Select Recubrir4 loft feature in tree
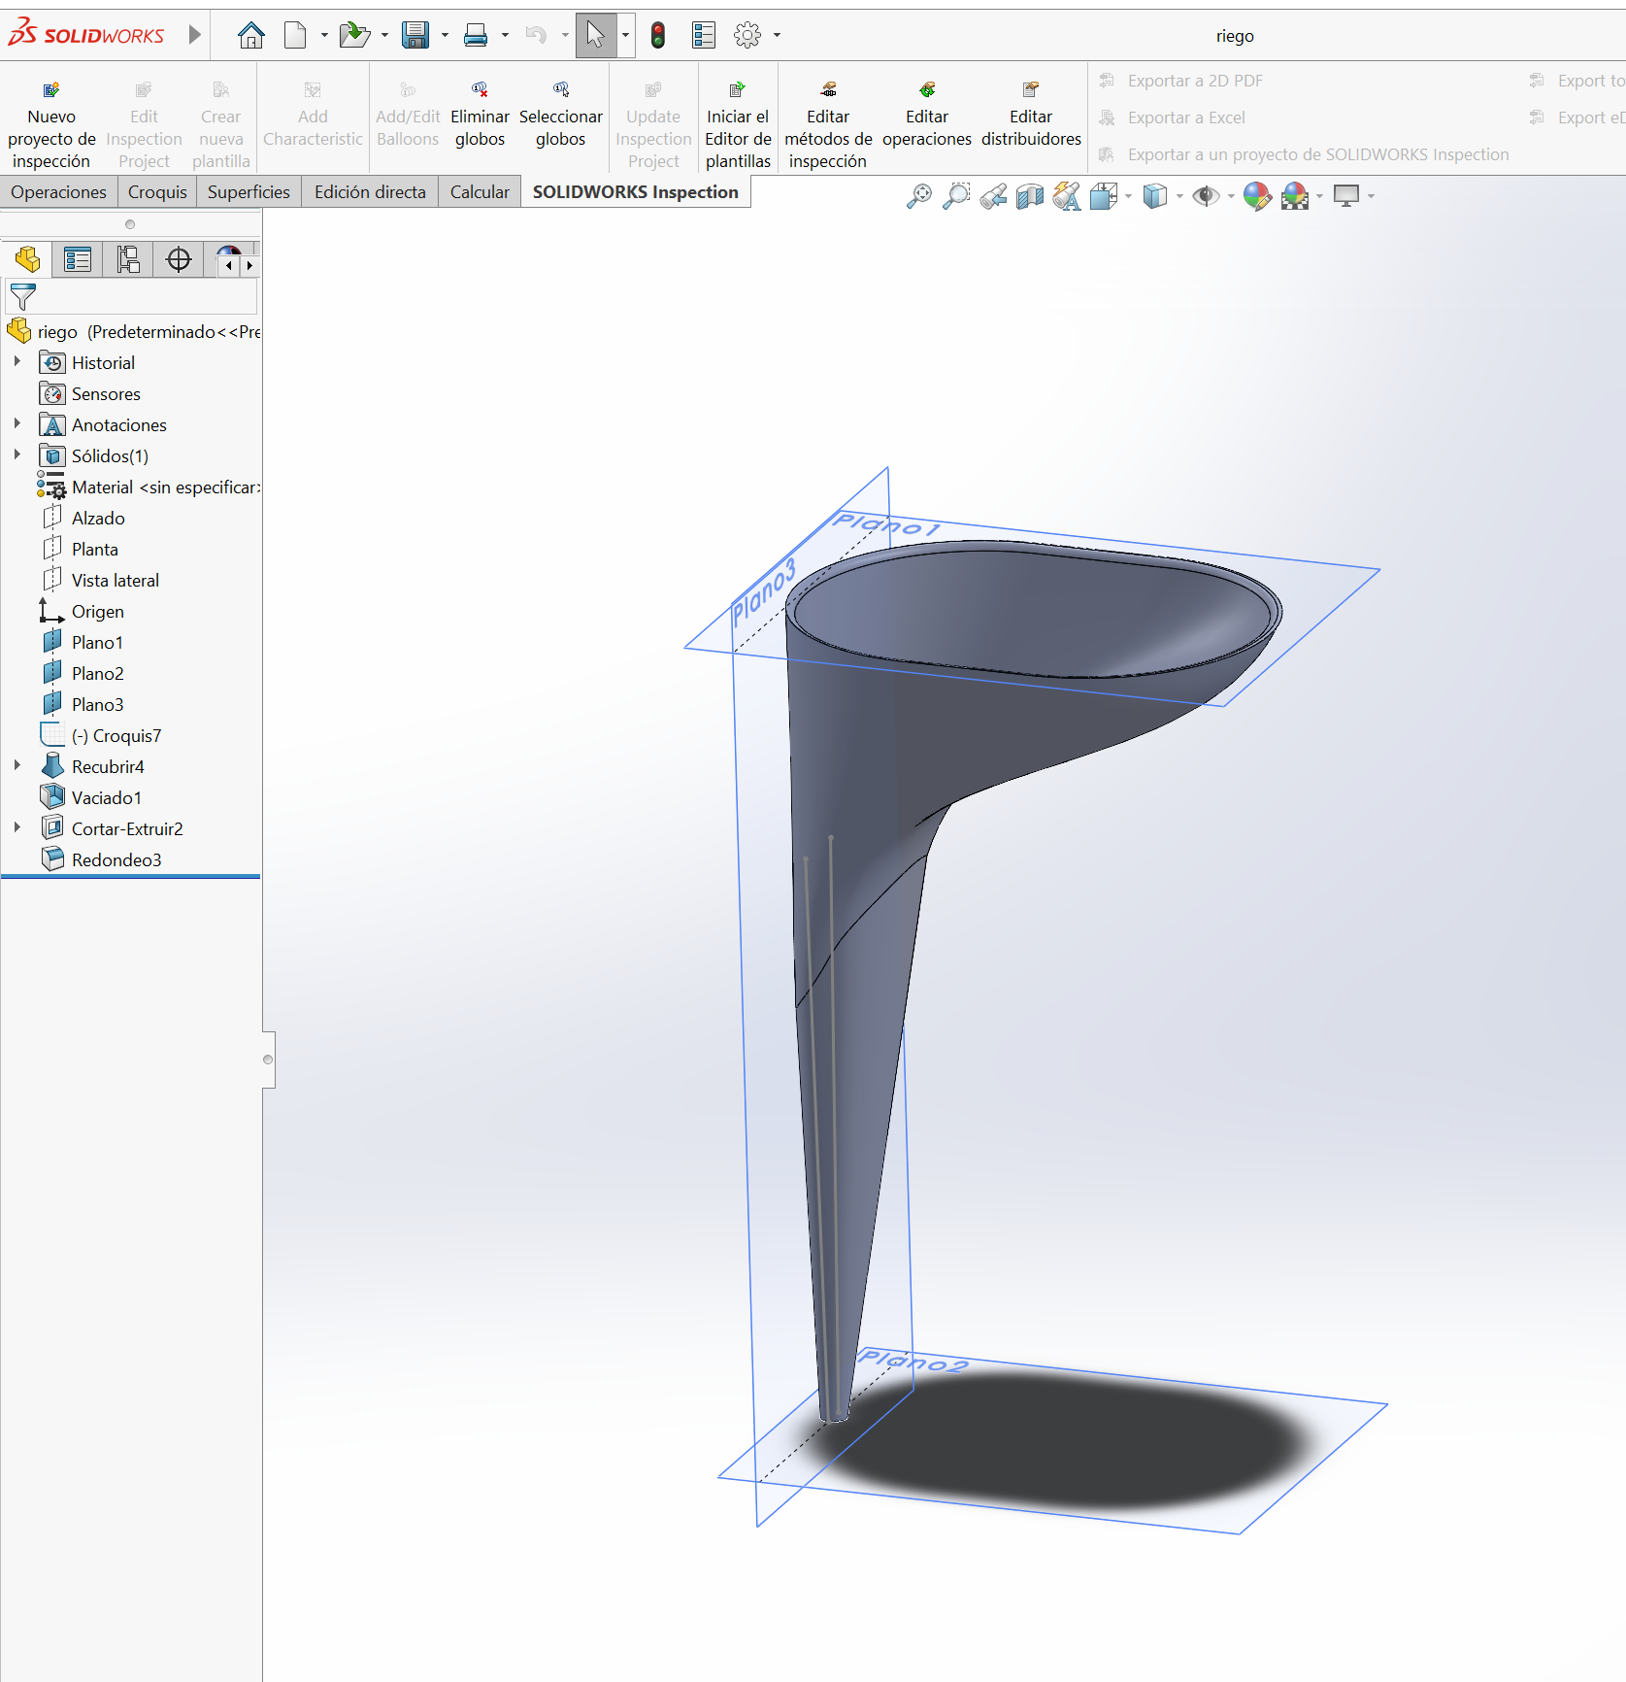1626x1682 pixels. [108, 767]
